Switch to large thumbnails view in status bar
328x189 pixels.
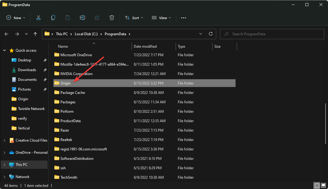tap(323, 185)
